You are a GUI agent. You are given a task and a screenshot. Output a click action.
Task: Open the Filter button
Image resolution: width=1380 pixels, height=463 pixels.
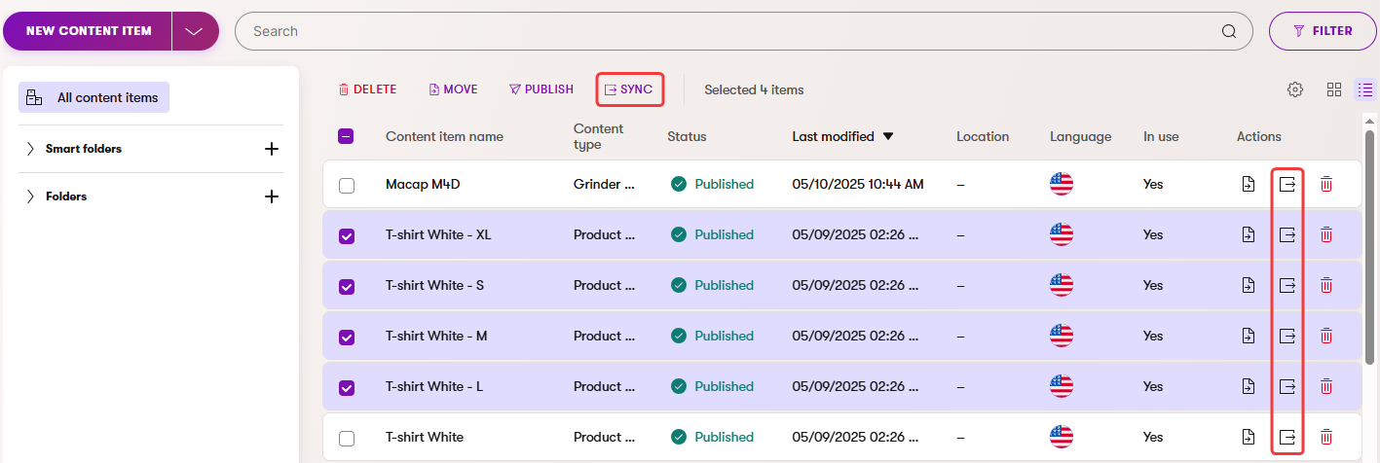1322,31
